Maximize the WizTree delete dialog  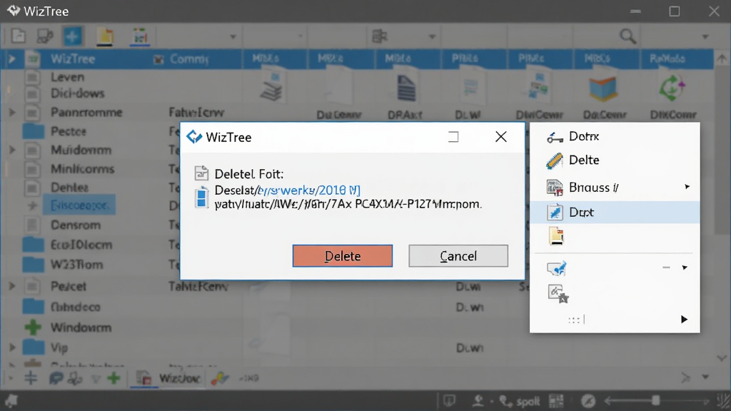[453, 136]
